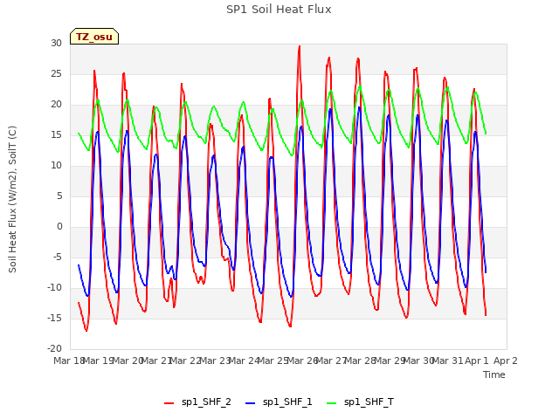Click the Mar 24 x-axis tick label
Viewport: 559px width, 419px height.
pyautogui.click(x=244, y=361)
